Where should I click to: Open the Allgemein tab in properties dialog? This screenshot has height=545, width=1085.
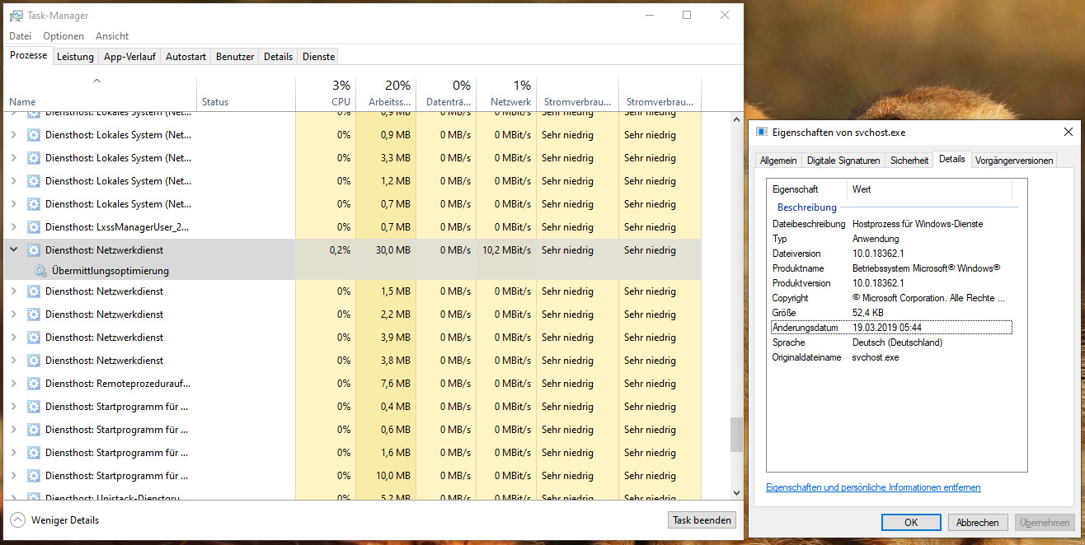(x=778, y=161)
